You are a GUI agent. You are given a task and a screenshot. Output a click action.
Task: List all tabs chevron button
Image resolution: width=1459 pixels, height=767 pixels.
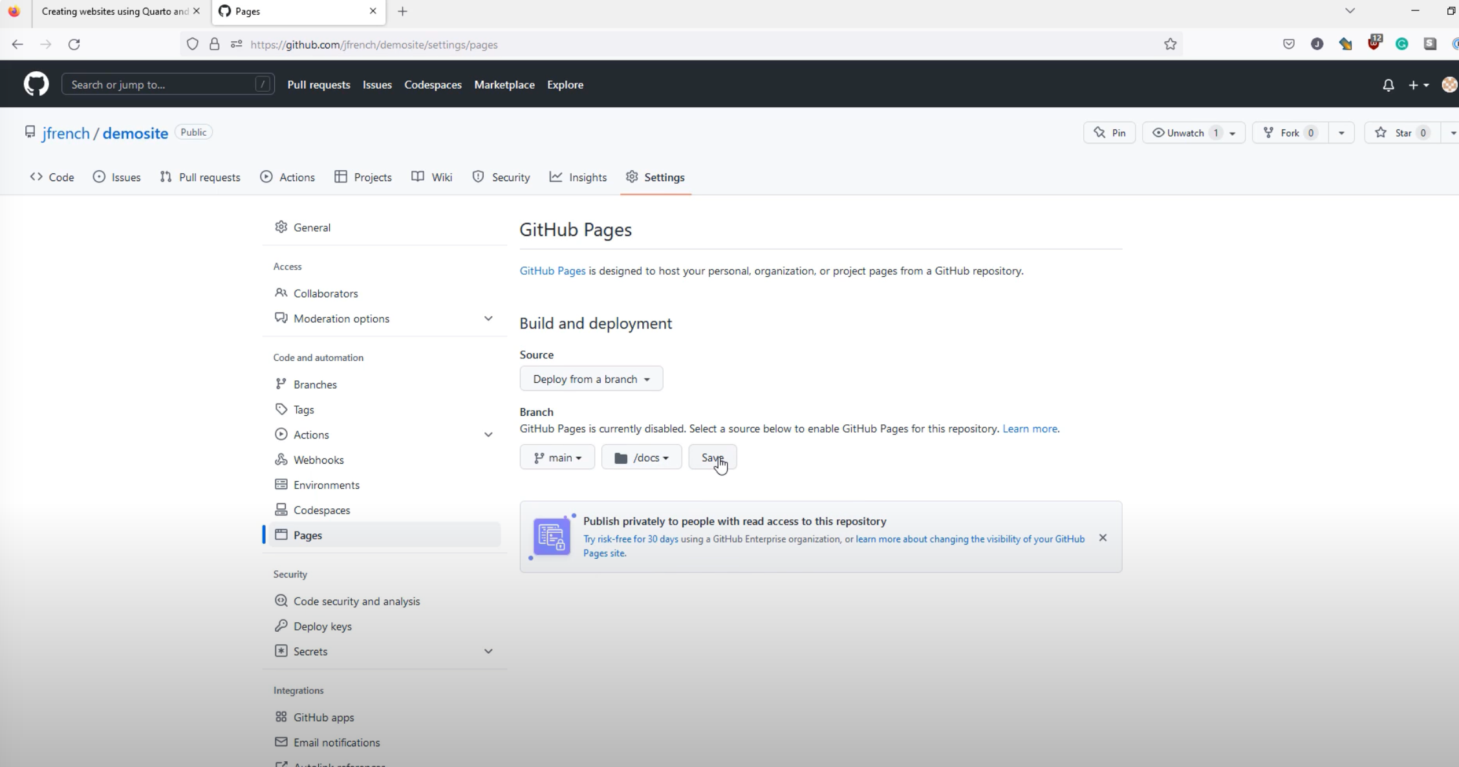[1350, 10]
